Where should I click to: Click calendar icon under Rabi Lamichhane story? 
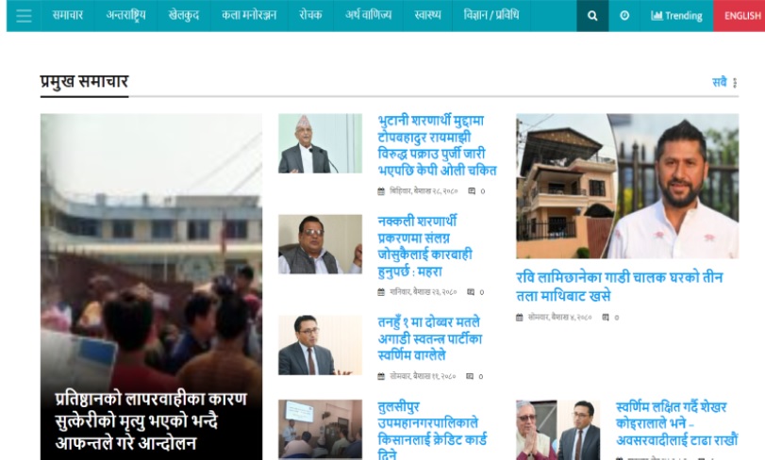520,318
